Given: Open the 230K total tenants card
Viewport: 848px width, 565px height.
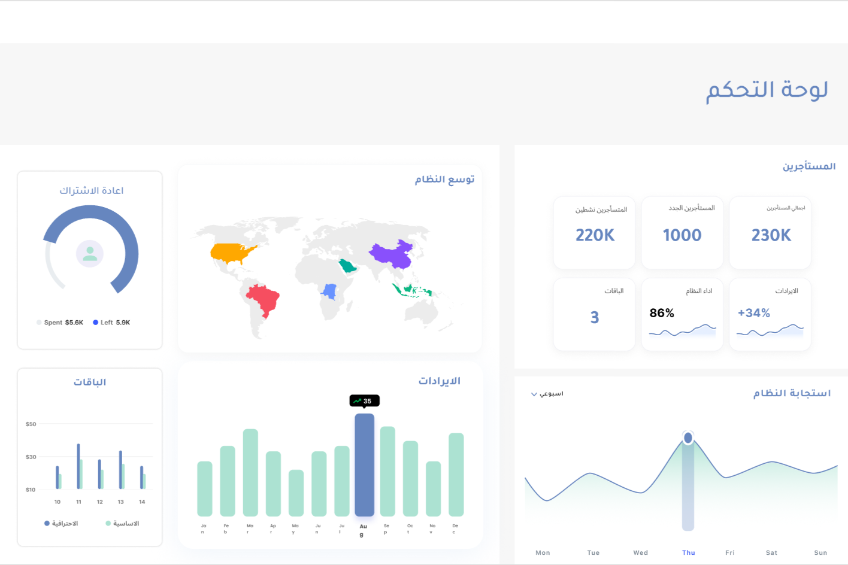Looking at the screenshot, I should click(770, 233).
